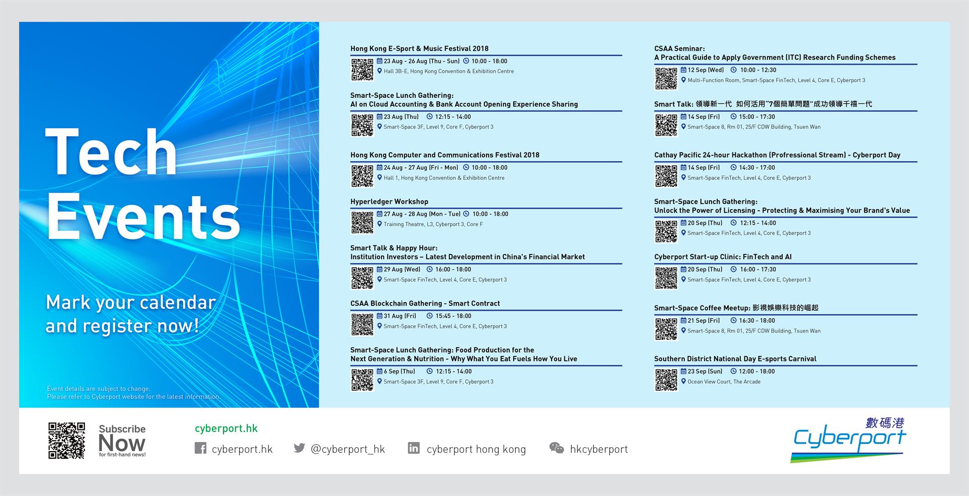Click the Twitter bird icon
969x496 pixels.
tap(299, 448)
